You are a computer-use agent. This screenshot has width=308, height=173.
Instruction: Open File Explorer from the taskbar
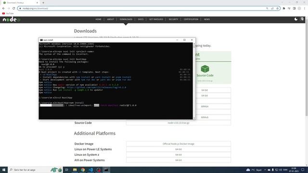(75, 170)
